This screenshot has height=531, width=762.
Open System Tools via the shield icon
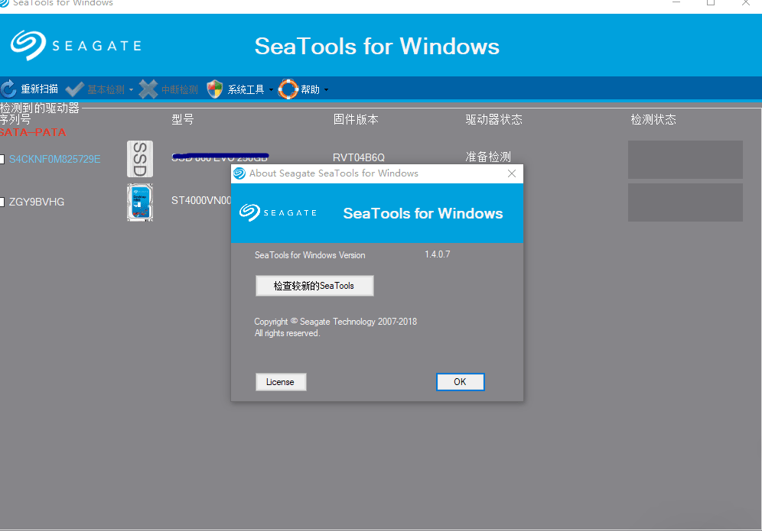coord(215,89)
